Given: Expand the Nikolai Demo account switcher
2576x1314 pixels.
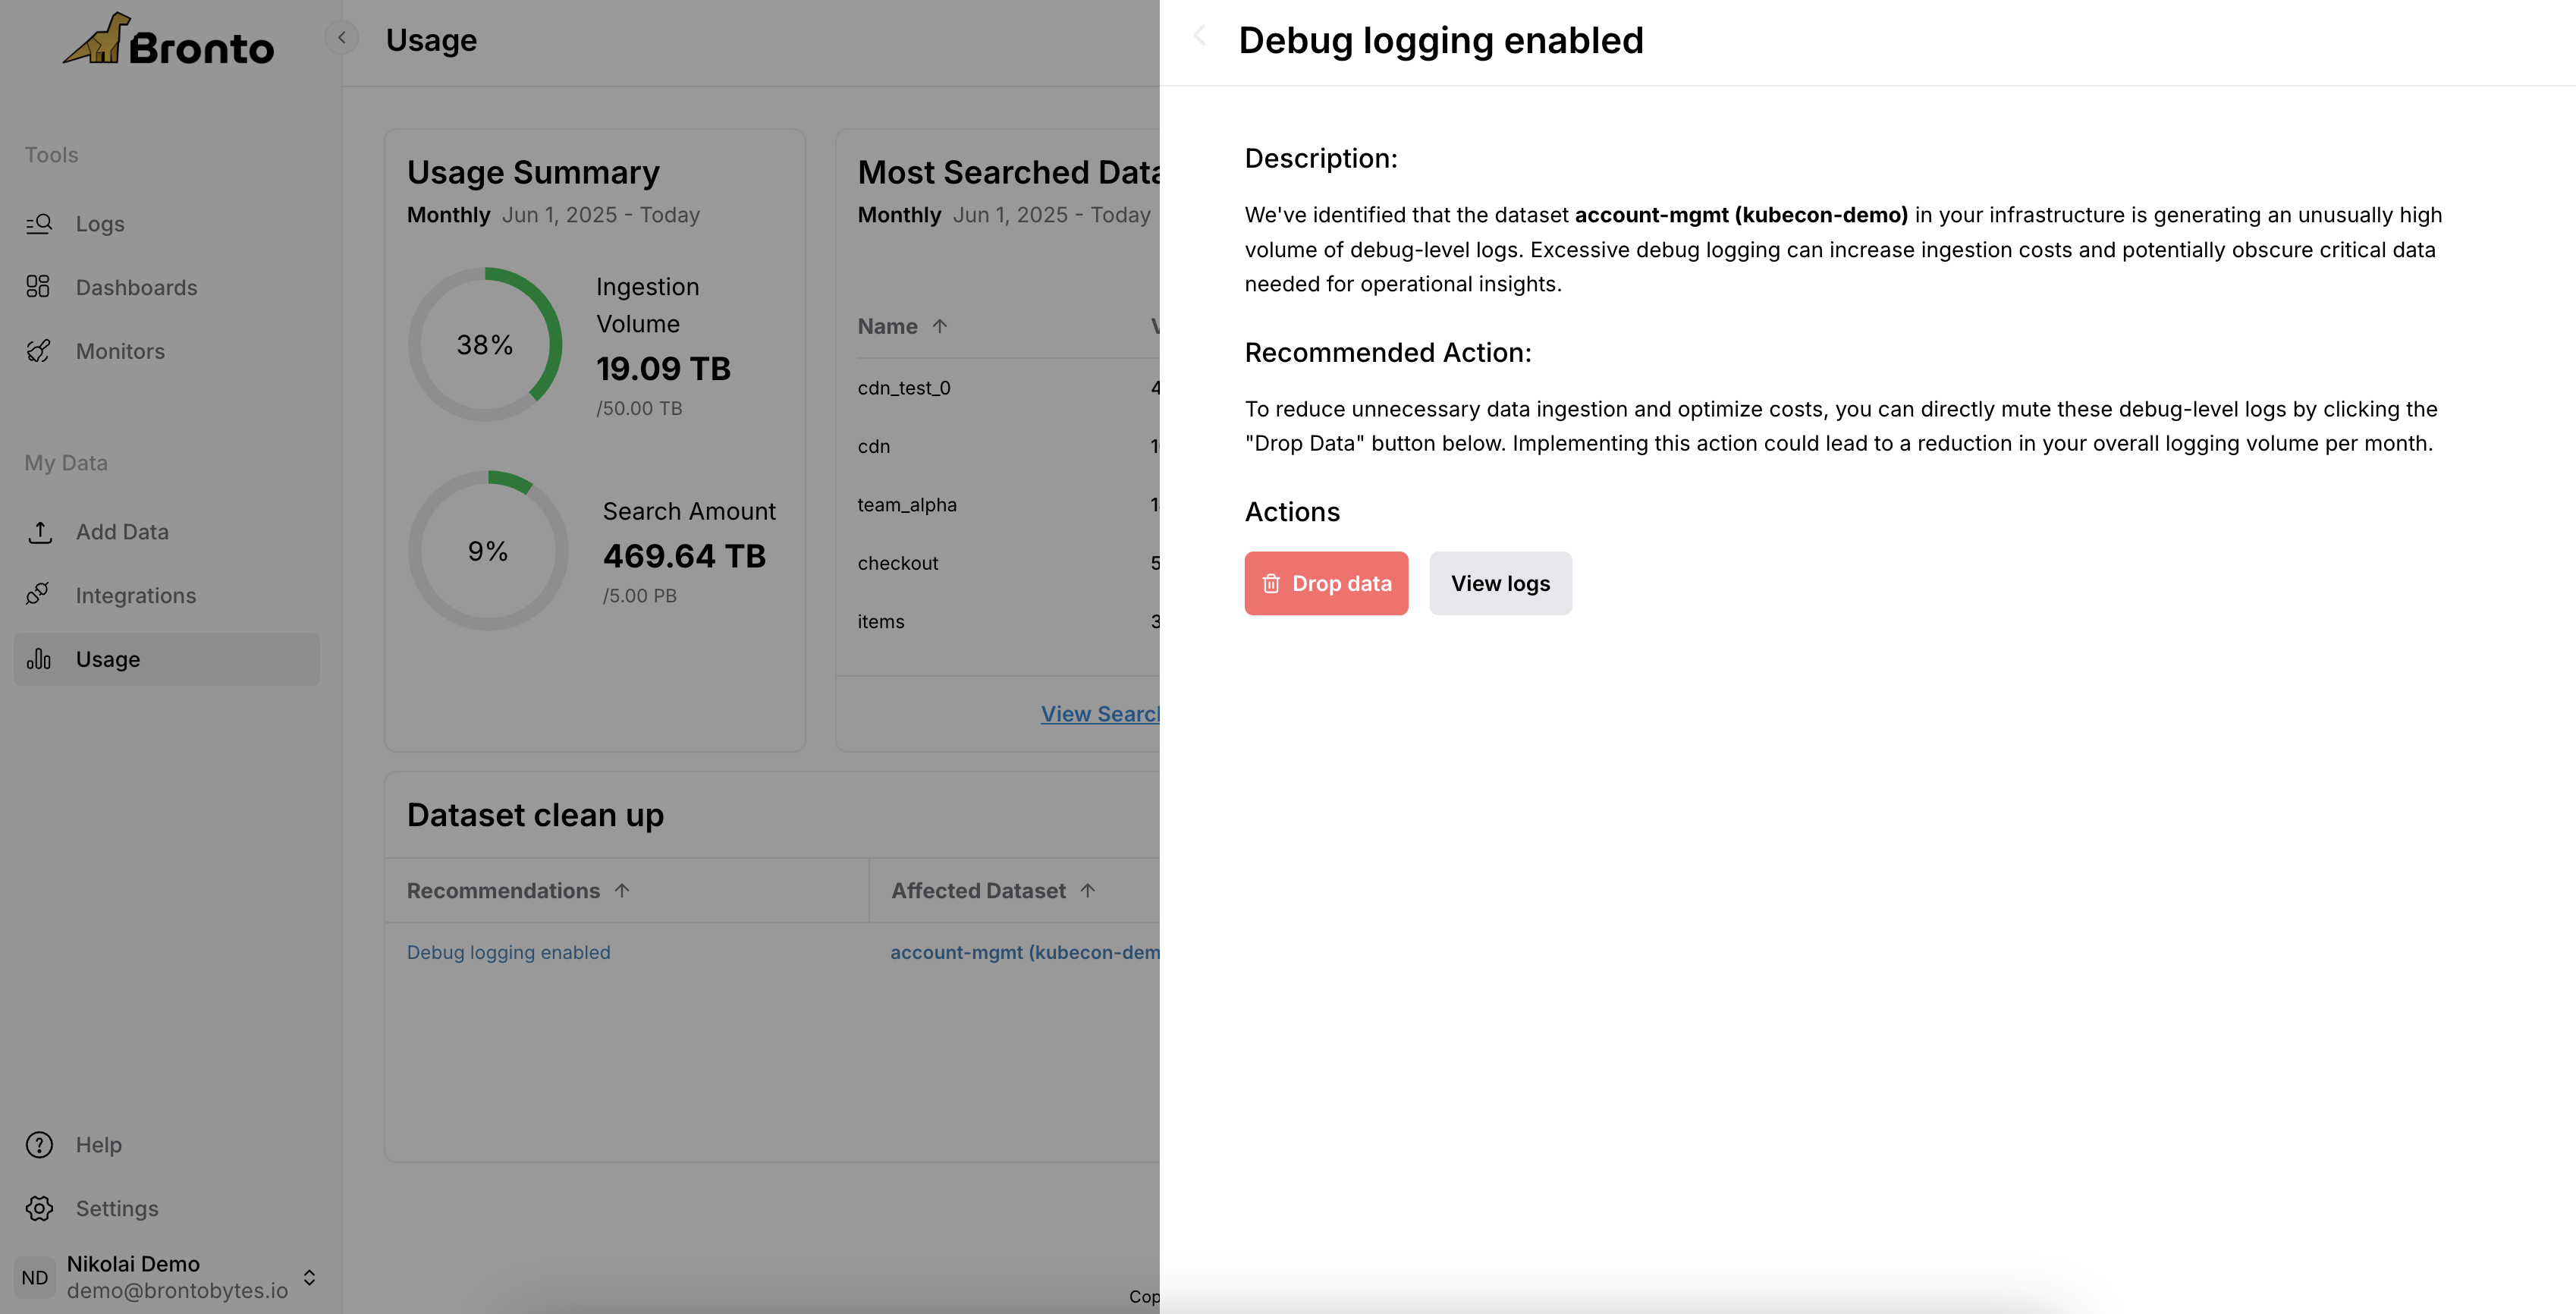Looking at the screenshot, I should coord(309,1277).
